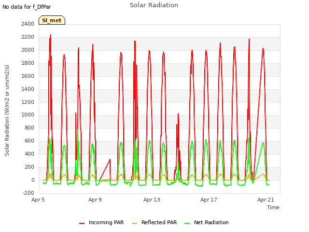Click the Apr 17 x-axis label

[x=209, y=200]
